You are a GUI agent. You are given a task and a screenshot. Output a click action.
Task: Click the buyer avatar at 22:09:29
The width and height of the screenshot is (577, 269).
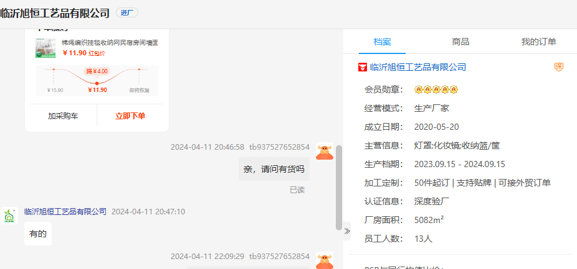point(325,260)
